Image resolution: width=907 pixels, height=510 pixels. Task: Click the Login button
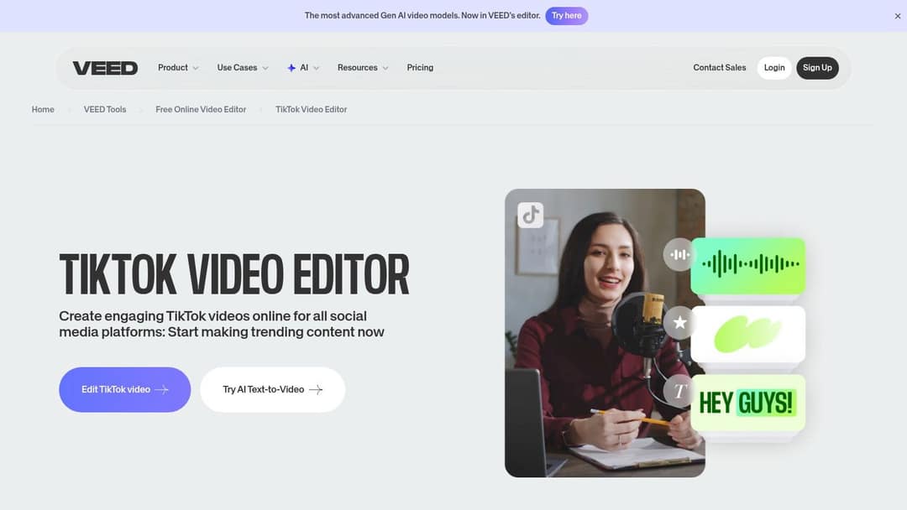774,68
